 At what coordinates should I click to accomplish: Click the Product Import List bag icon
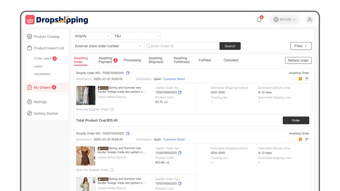29,48
